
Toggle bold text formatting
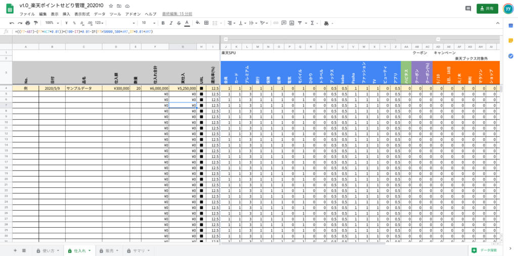[163, 23]
